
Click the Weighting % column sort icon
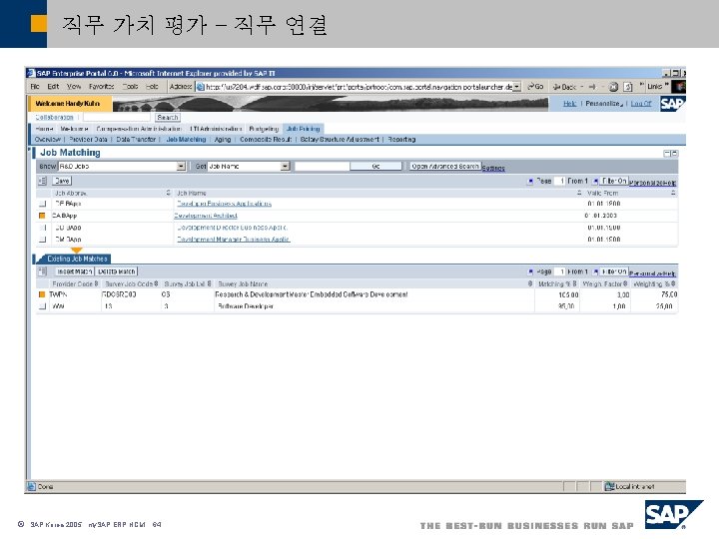point(673,283)
